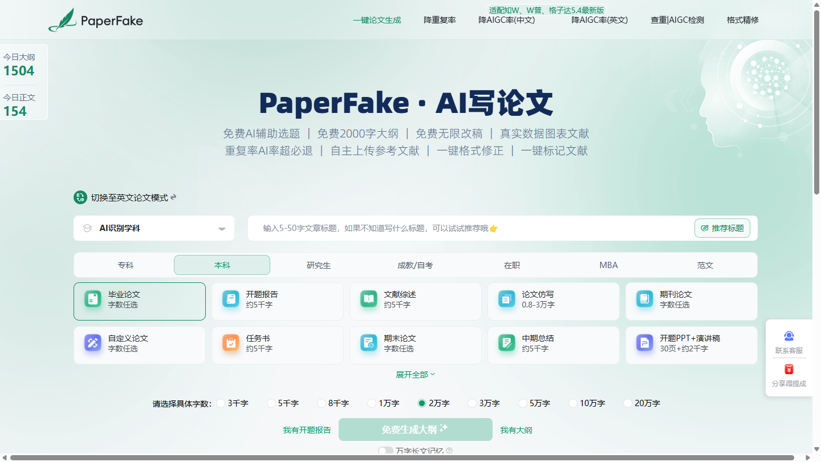Click the 推荐标题 button
The height and width of the screenshot is (462, 821).
722,228
